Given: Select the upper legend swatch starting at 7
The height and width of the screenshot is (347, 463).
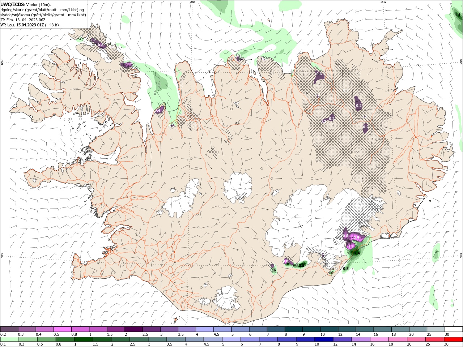Looking at the screenshot, I should pyautogui.click(x=276, y=329).
